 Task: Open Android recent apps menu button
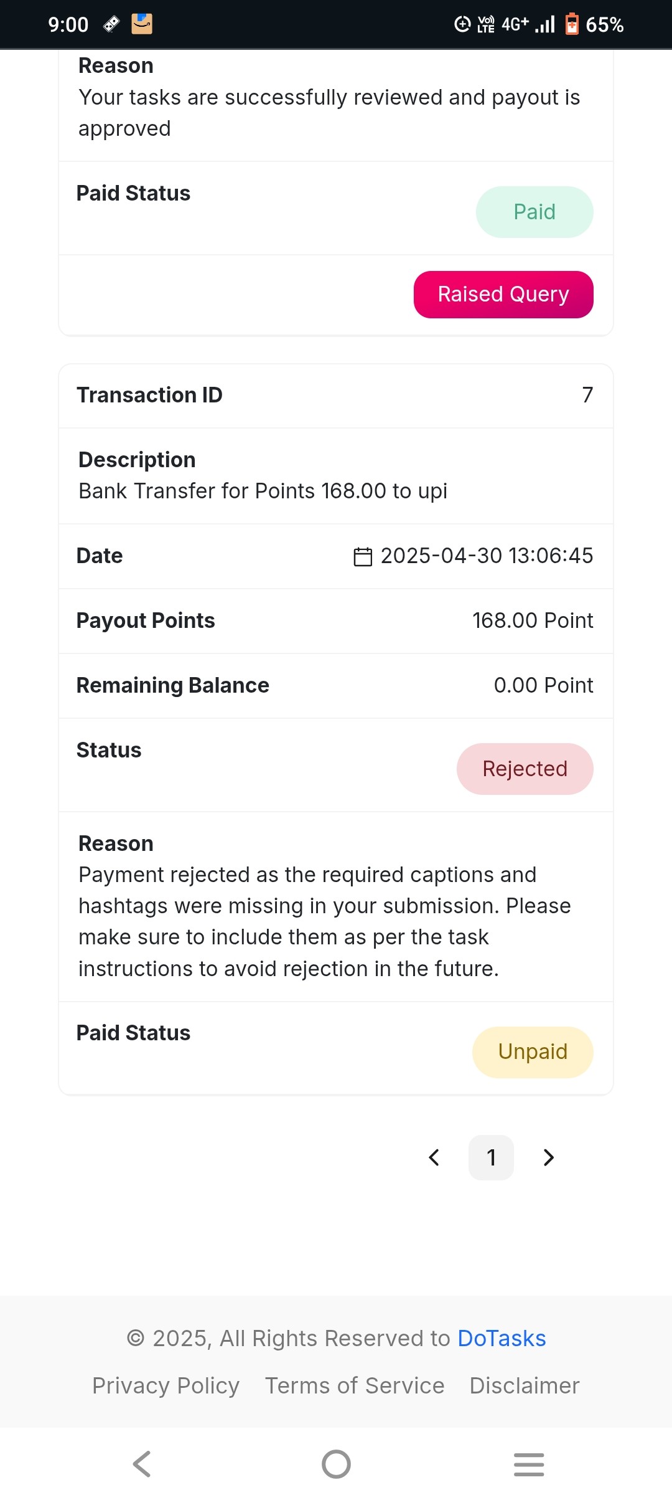pyautogui.click(x=529, y=1464)
